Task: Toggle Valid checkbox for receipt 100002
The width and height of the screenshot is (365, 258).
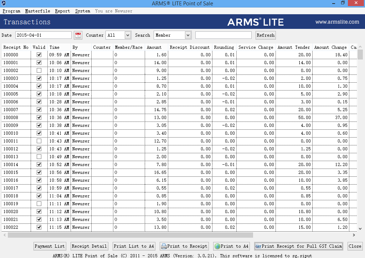Action: pos(39,70)
